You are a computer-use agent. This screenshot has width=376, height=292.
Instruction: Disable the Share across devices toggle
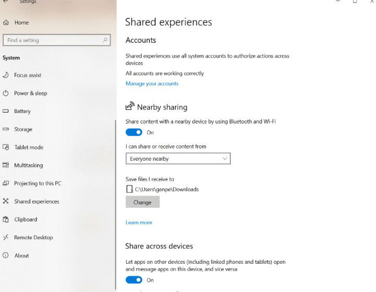(x=134, y=280)
